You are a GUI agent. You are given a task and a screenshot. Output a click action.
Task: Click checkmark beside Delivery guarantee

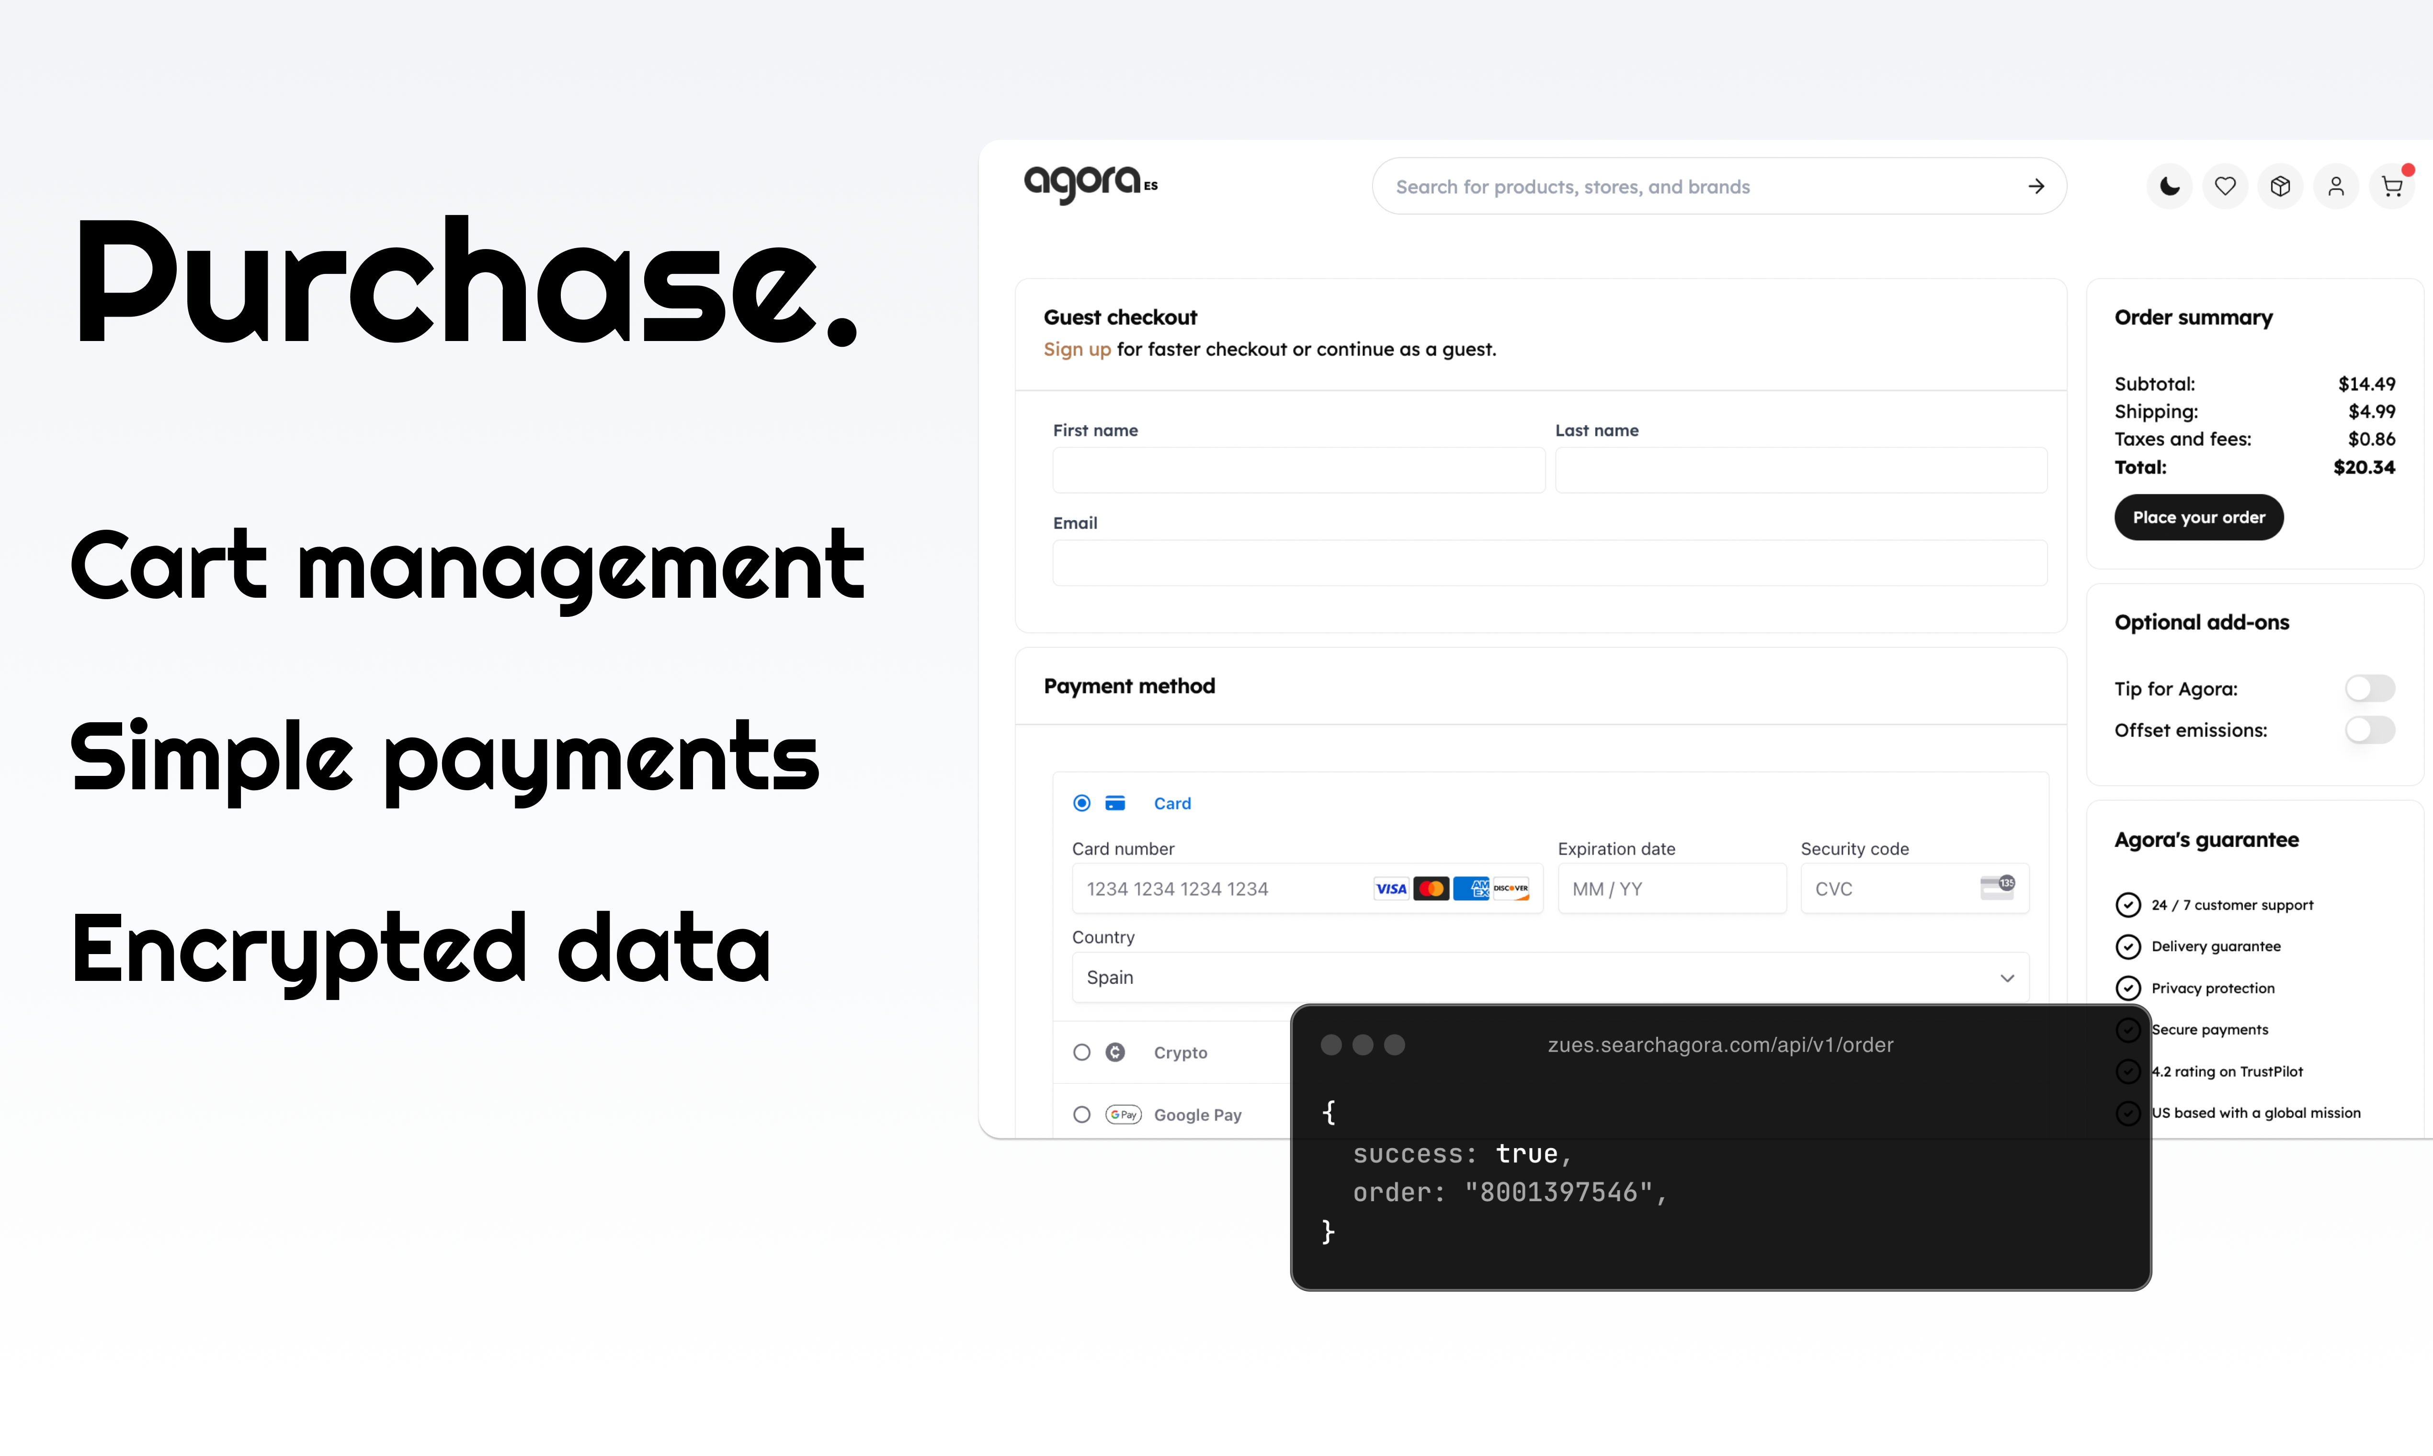click(x=2128, y=947)
